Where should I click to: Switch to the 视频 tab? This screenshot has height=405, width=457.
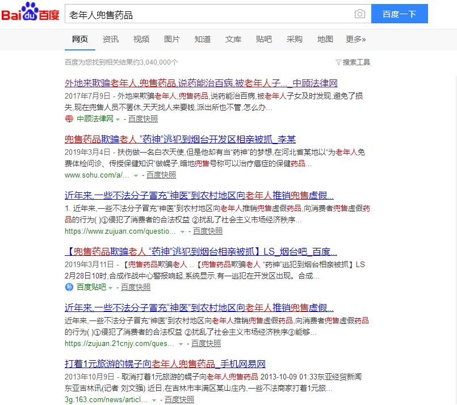pos(141,39)
